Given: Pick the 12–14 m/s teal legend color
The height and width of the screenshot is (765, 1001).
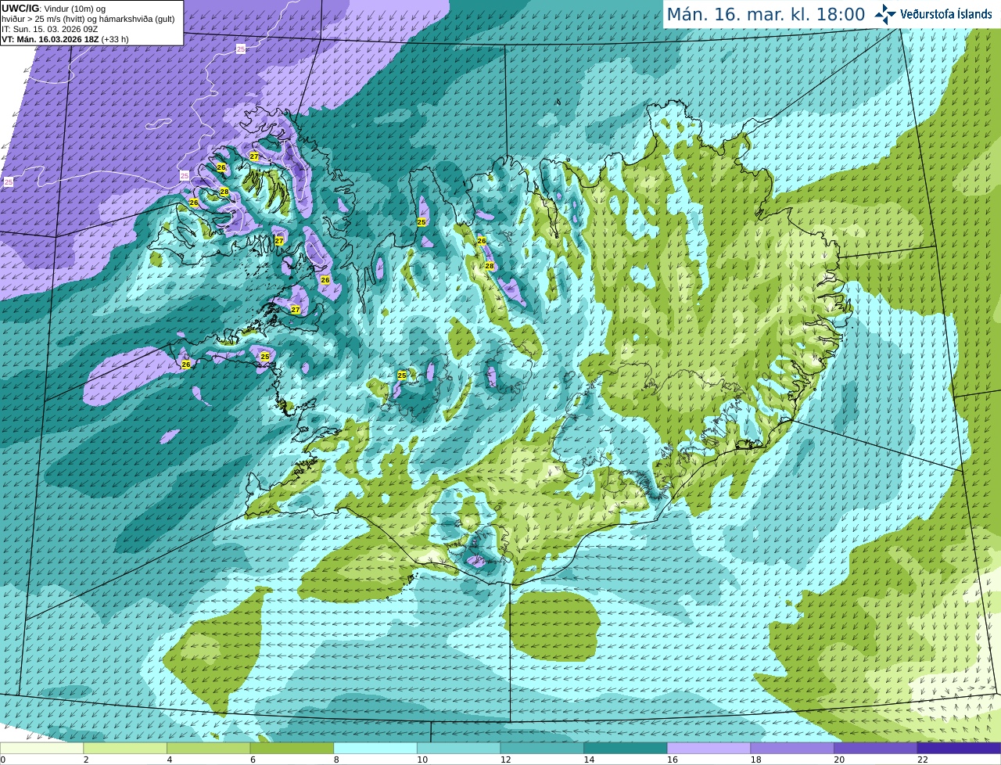Looking at the screenshot, I should [542, 748].
